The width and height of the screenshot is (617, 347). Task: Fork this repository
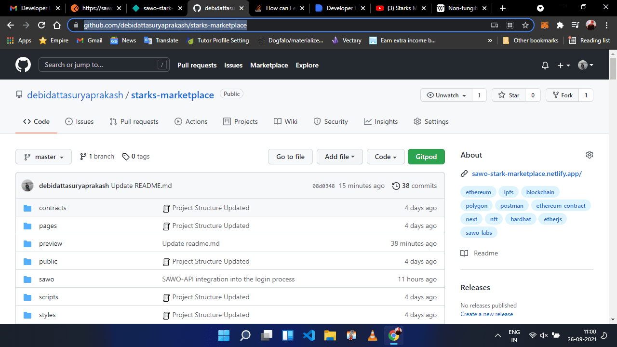tap(562, 95)
